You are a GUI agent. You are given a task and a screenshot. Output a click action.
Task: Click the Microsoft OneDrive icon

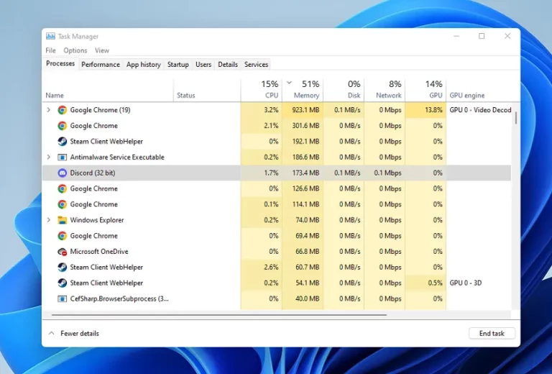coord(63,252)
